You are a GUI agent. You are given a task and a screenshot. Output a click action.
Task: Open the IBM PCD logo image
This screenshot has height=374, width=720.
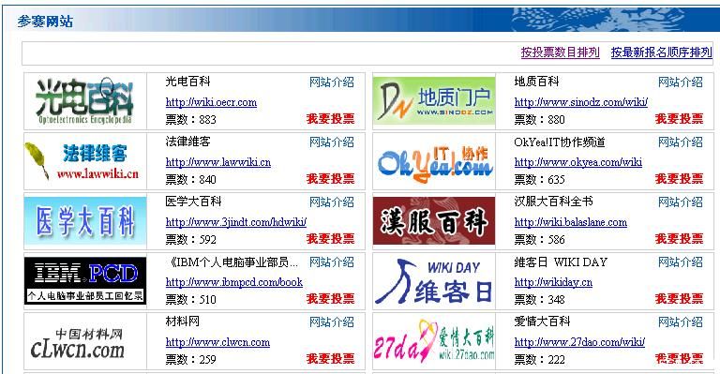(x=85, y=281)
